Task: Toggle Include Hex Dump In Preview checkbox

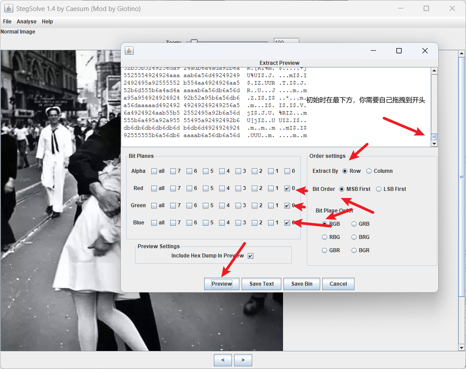Action: coord(251,256)
